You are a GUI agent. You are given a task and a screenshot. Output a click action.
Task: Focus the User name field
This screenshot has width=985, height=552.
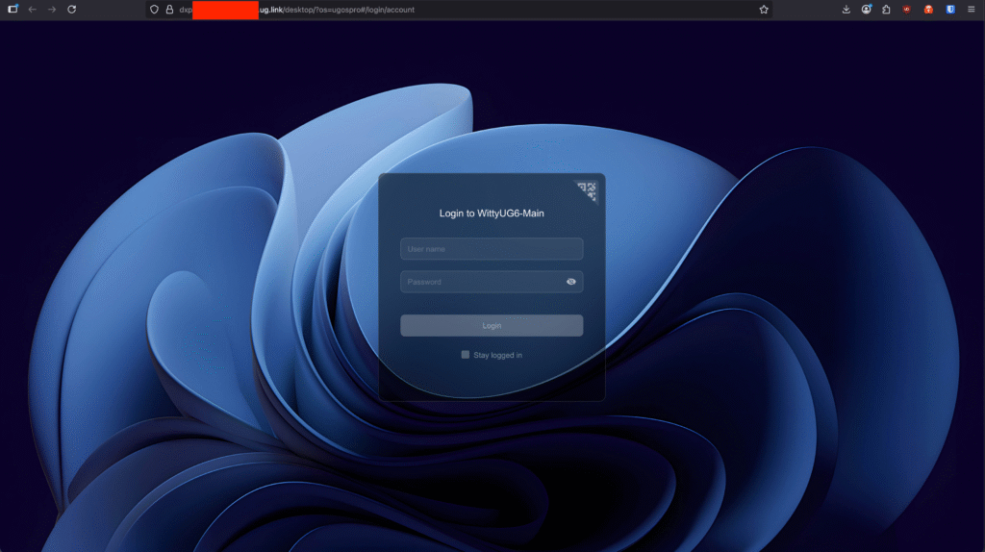[492, 249]
